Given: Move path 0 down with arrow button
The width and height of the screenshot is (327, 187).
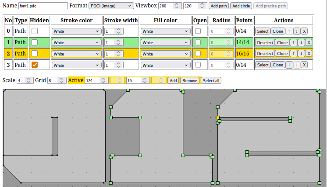Looking at the screenshot, I should pos(297,31).
